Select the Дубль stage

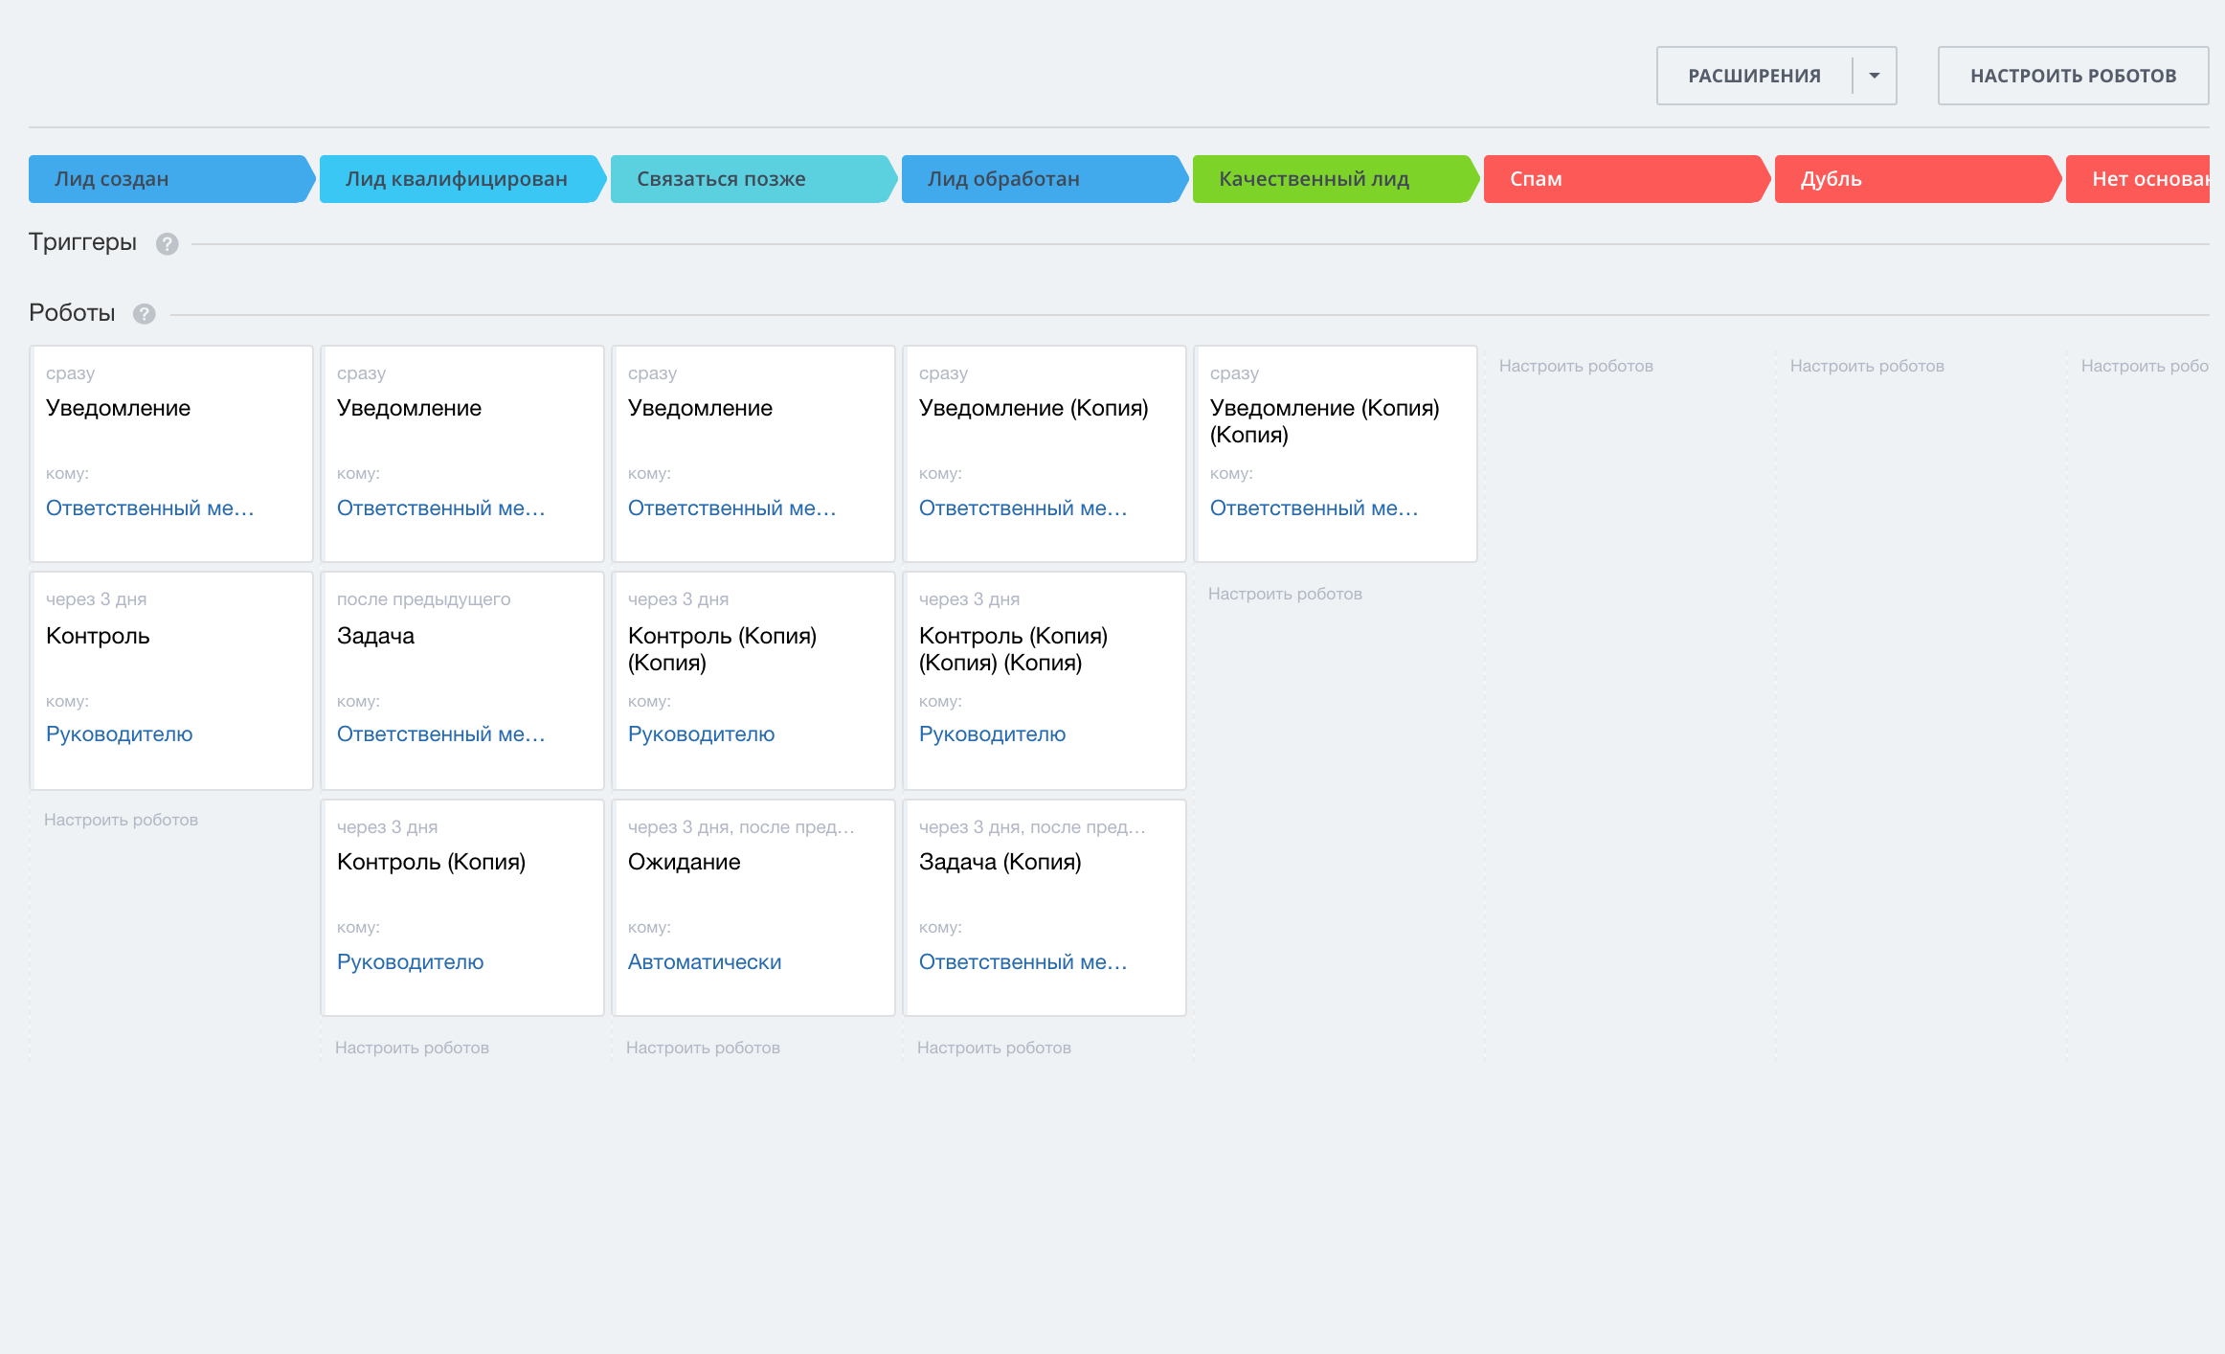(1913, 179)
